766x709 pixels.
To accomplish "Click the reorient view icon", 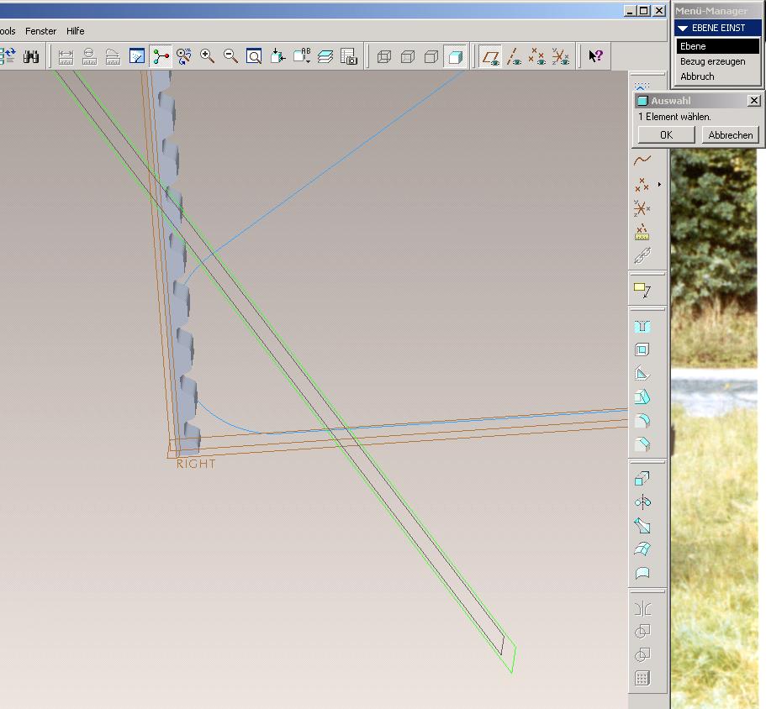I will coord(277,56).
